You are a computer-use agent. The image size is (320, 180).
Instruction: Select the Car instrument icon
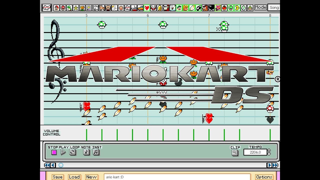pyautogui.click(x=140, y=8)
